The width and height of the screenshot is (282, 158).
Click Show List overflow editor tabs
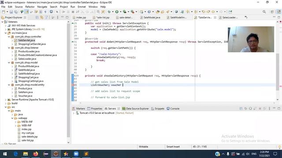click(x=246, y=18)
